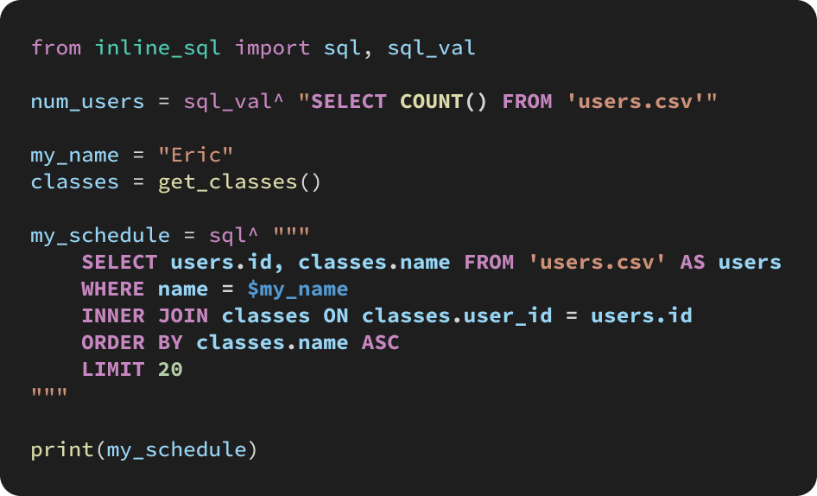
Task: Click the "Eric" string literal
Action: tap(196, 155)
